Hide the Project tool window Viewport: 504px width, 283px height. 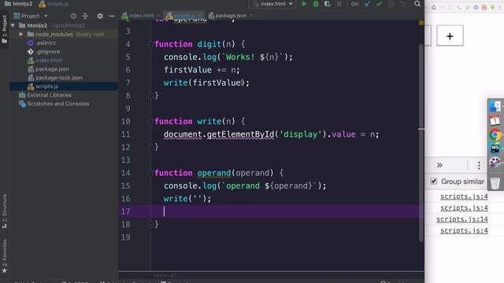[112, 16]
